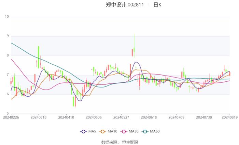Toggle the MA10 legend series

[x=108, y=131]
